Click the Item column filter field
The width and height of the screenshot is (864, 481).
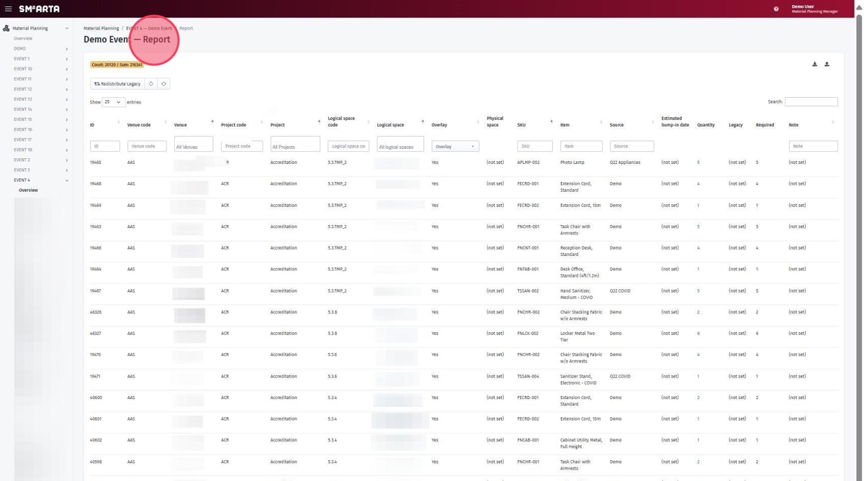tap(580, 146)
